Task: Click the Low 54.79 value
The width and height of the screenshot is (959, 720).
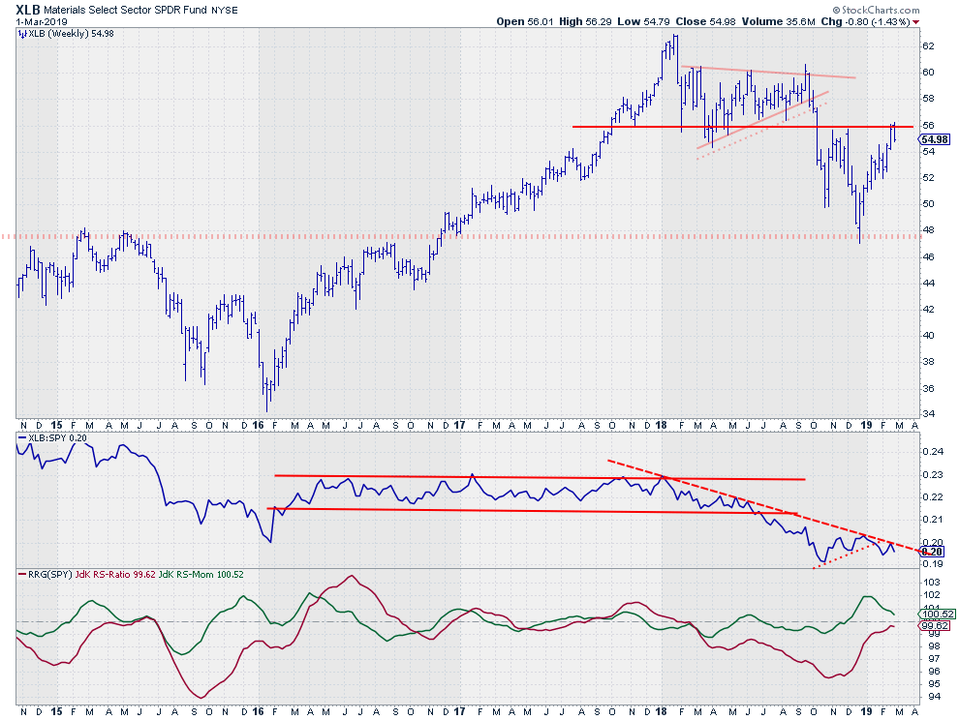Action: point(643,21)
